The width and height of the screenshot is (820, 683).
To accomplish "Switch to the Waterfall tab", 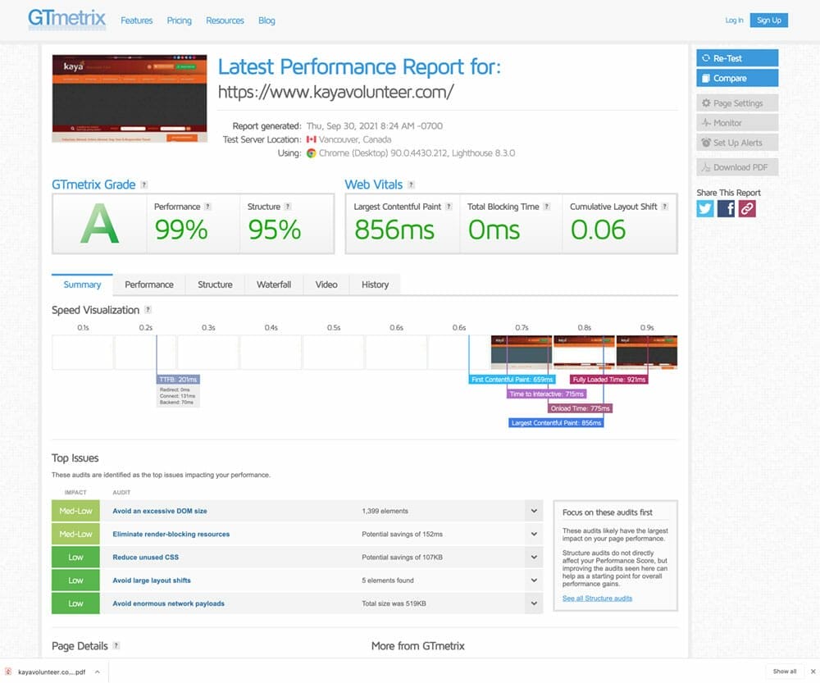I will tap(274, 285).
